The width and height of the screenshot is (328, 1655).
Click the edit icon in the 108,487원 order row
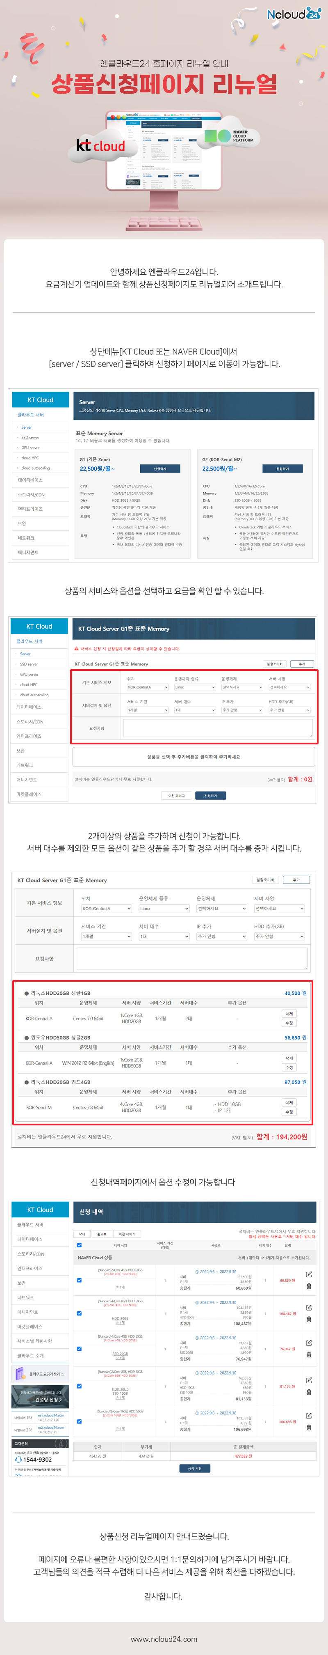(x=309, y=1307)
